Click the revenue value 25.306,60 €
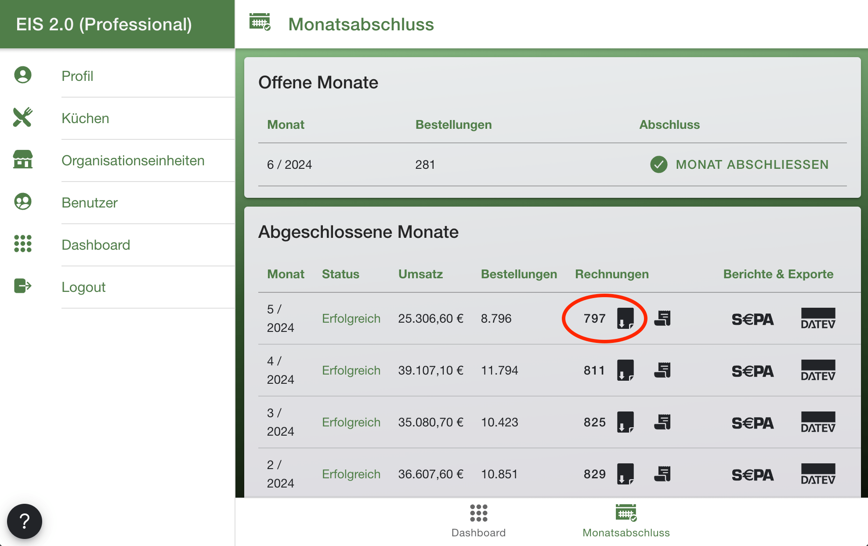Viewport: 868px width, 546px height. pos(431,318)
